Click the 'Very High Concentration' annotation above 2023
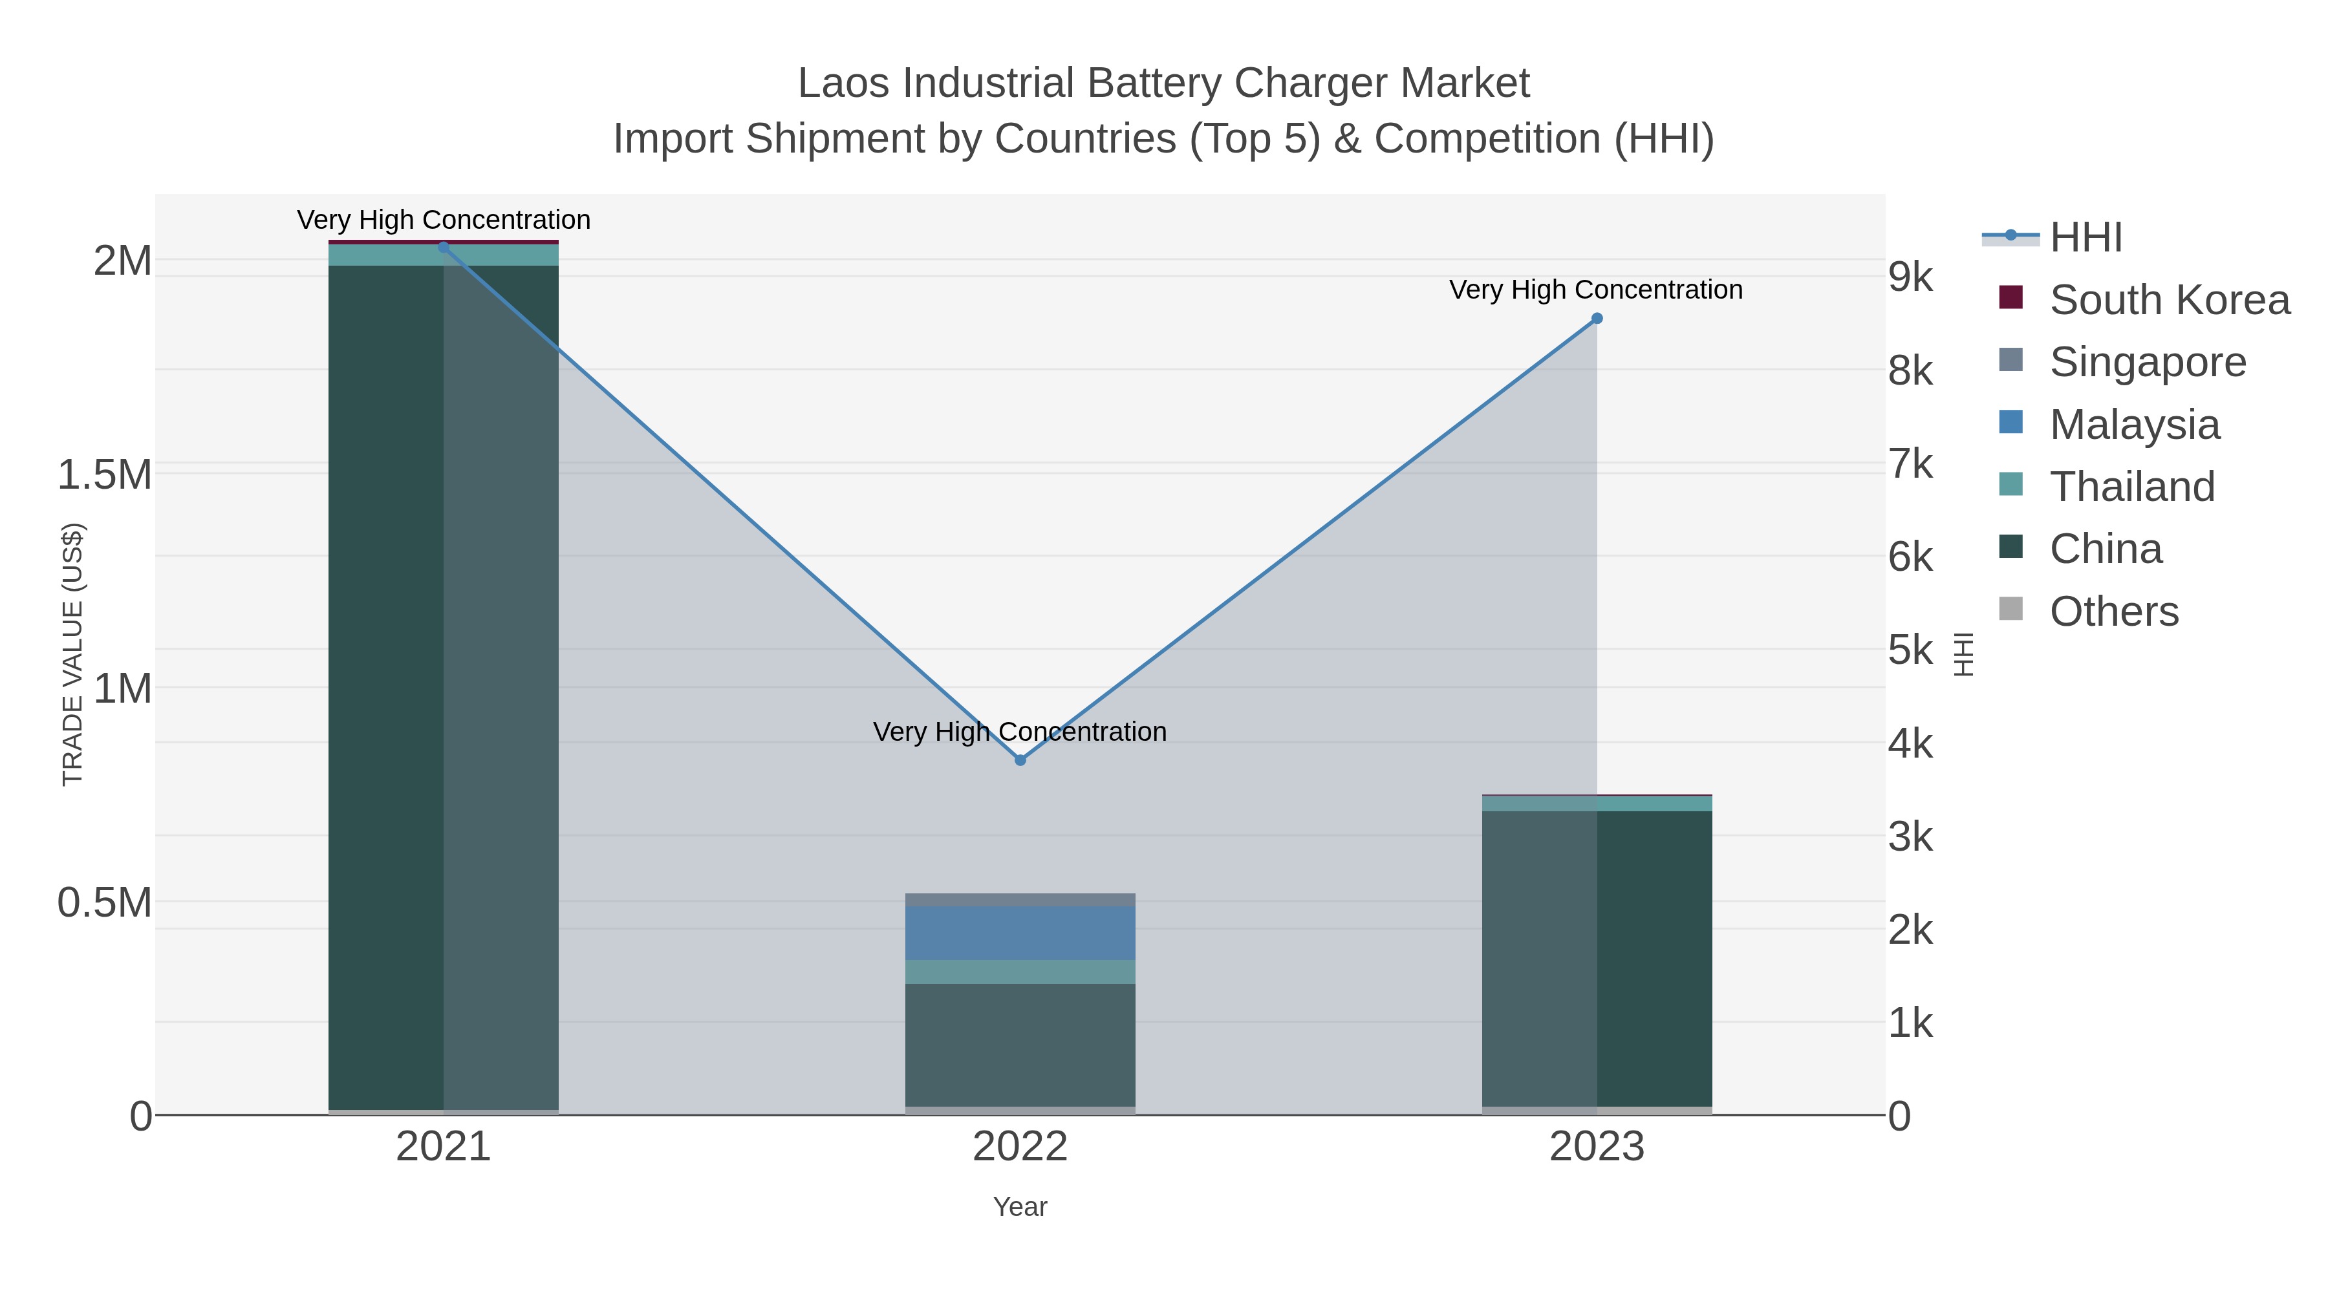 pos(1596,290)
